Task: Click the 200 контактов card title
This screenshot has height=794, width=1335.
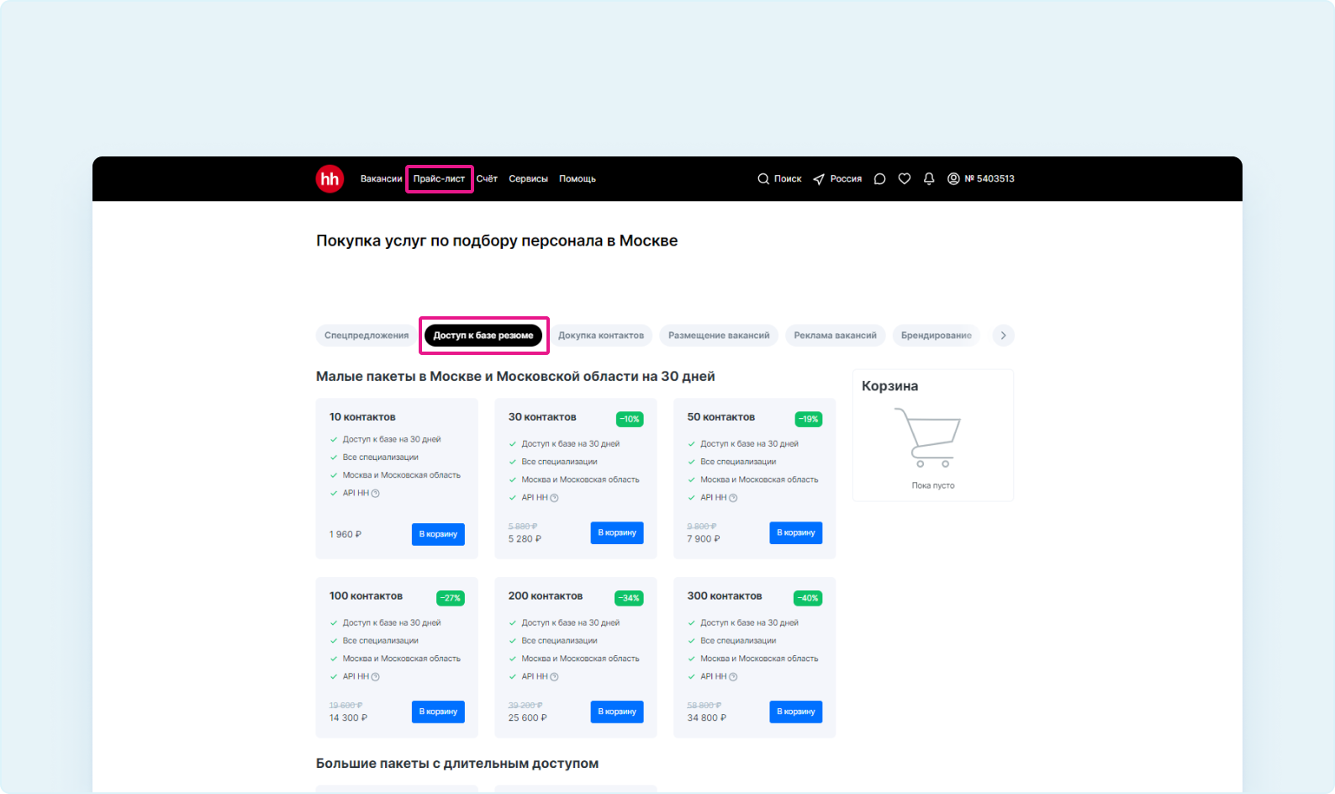Action: [x=546, y=596]
